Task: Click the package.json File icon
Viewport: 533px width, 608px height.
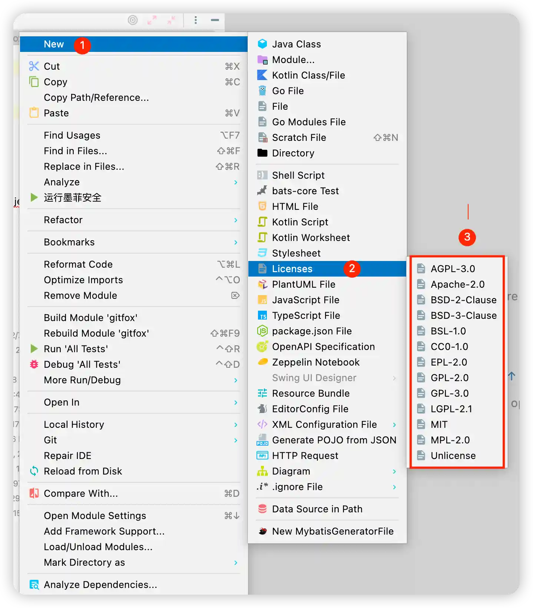Action: (262, 331)
